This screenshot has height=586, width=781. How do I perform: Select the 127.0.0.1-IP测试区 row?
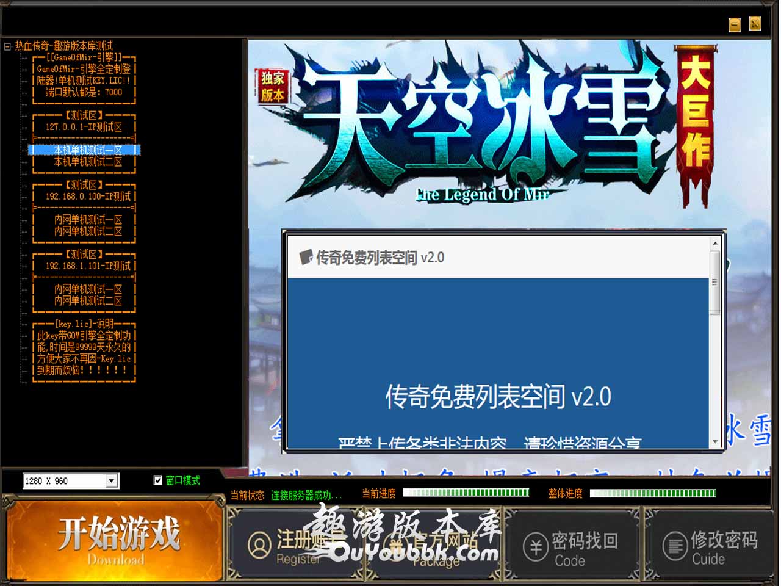pyautogui.click(x=84, y=127)
